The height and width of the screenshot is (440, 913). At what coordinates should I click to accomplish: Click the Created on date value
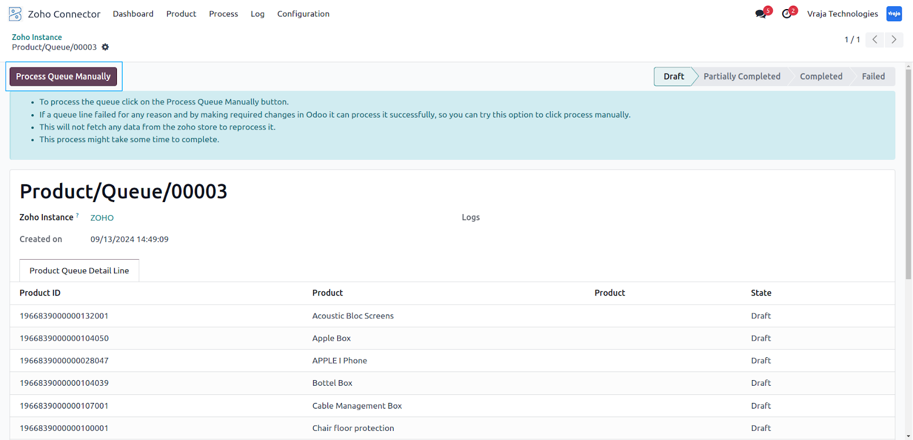[x=130, y=239]
